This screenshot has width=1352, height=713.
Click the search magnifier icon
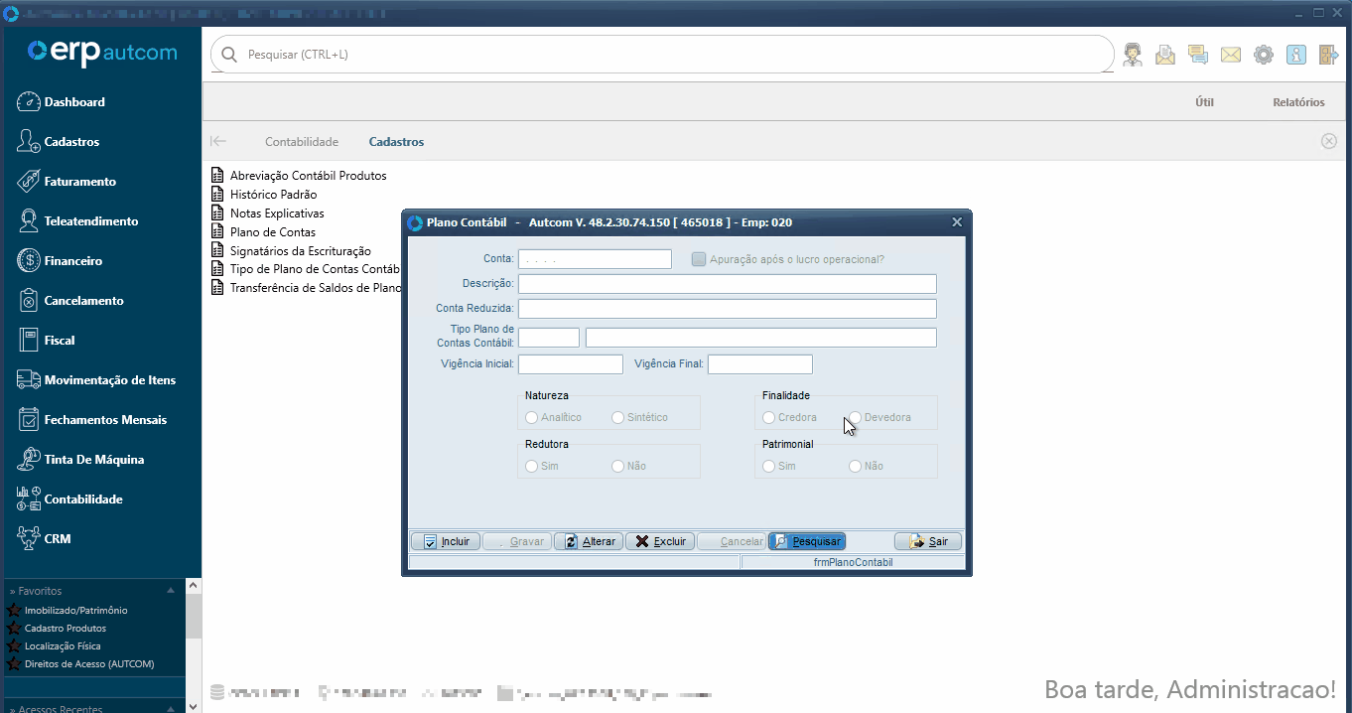pos(229,55)
